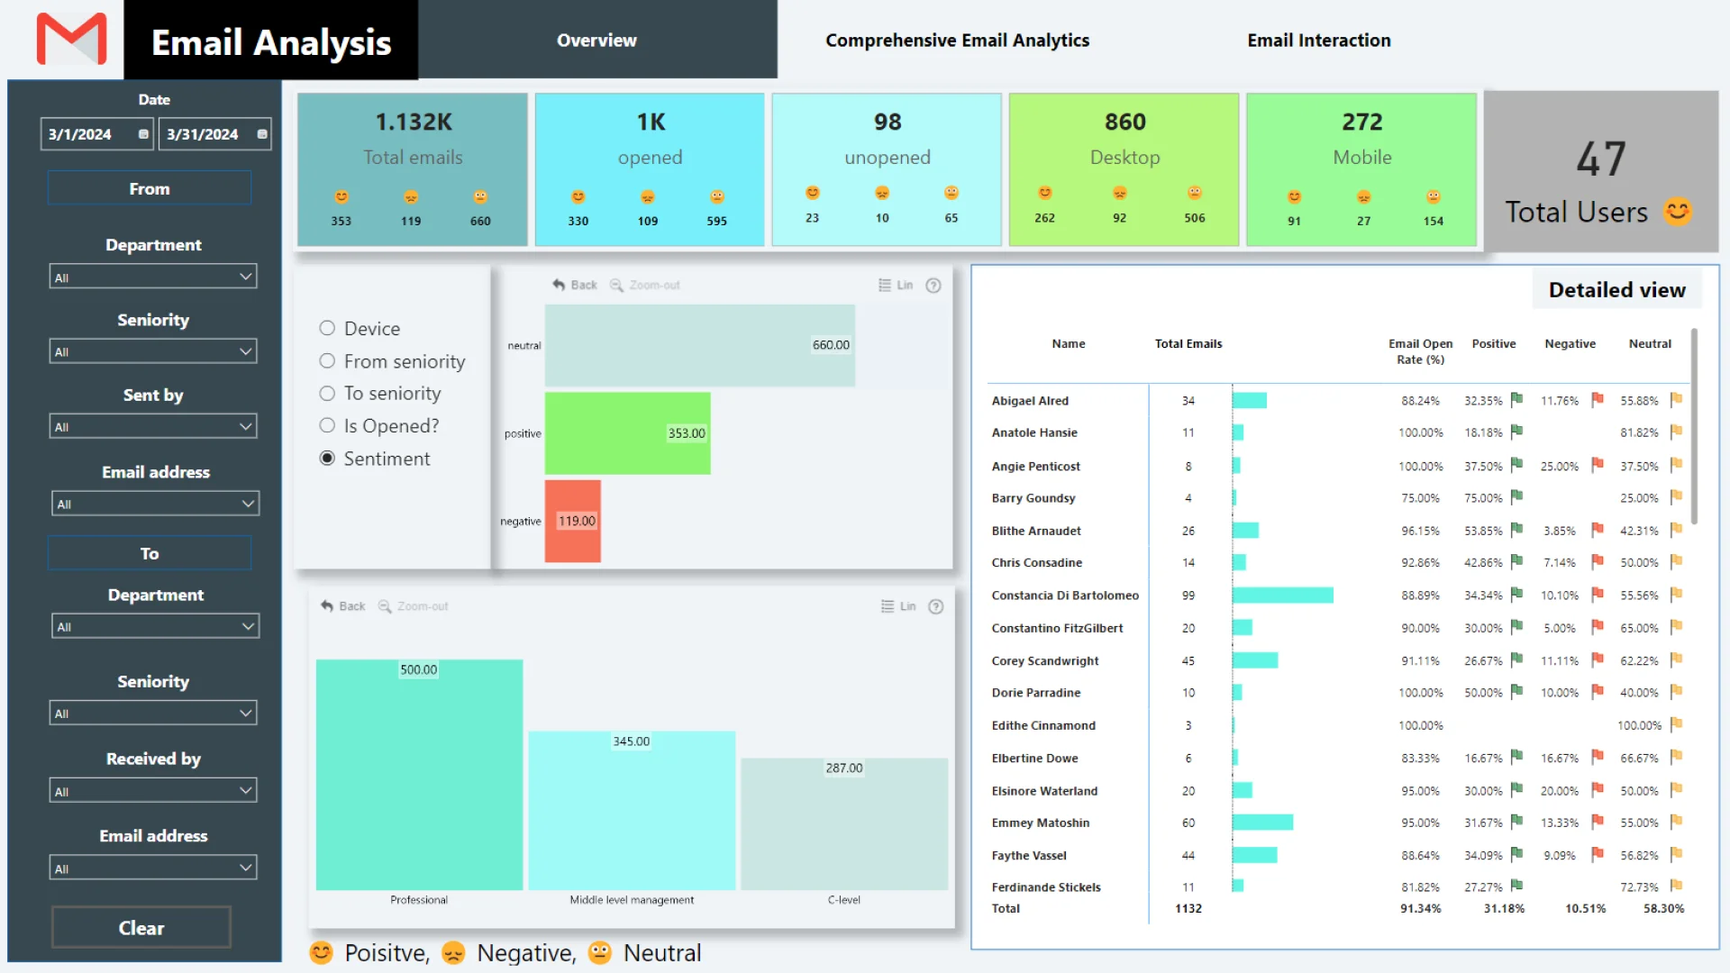
Task: Click the detailed table vertical scrollbar
Action: coord(1694,427)
